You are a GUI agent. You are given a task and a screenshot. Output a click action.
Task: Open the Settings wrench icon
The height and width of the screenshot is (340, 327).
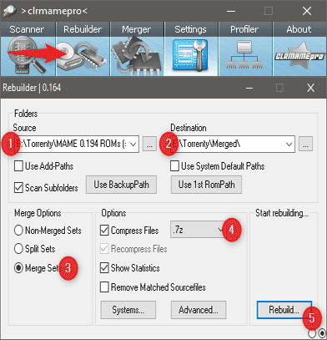pyautogui.click(x=191, y=57)
